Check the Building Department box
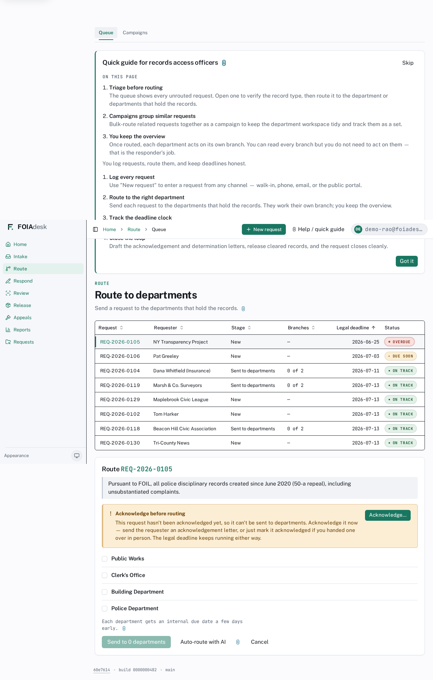This screenshot has height=680, width=433. point(105,592)
